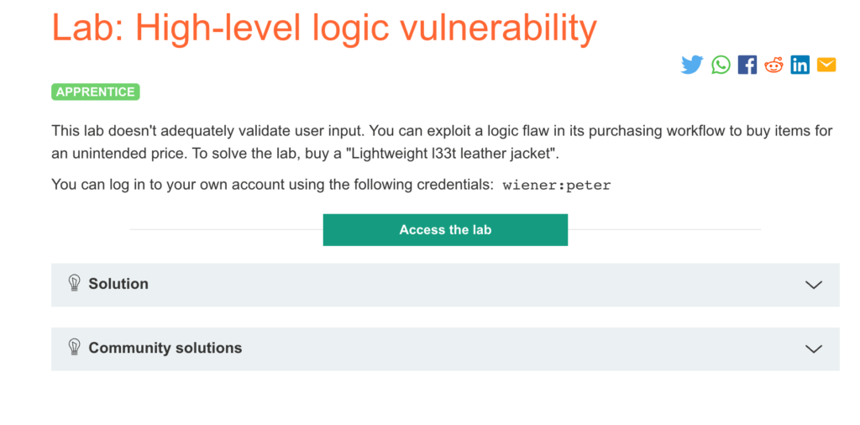Click the APPRENTICE difficulty badge
Image resolution: width=860 pixels, height=425 pixels.
pyautogui.click(x=96, y=92)
